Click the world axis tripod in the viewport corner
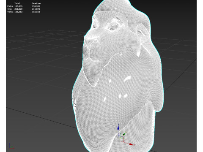The width and height of the screenshot is (203, 152). (11, 146)
